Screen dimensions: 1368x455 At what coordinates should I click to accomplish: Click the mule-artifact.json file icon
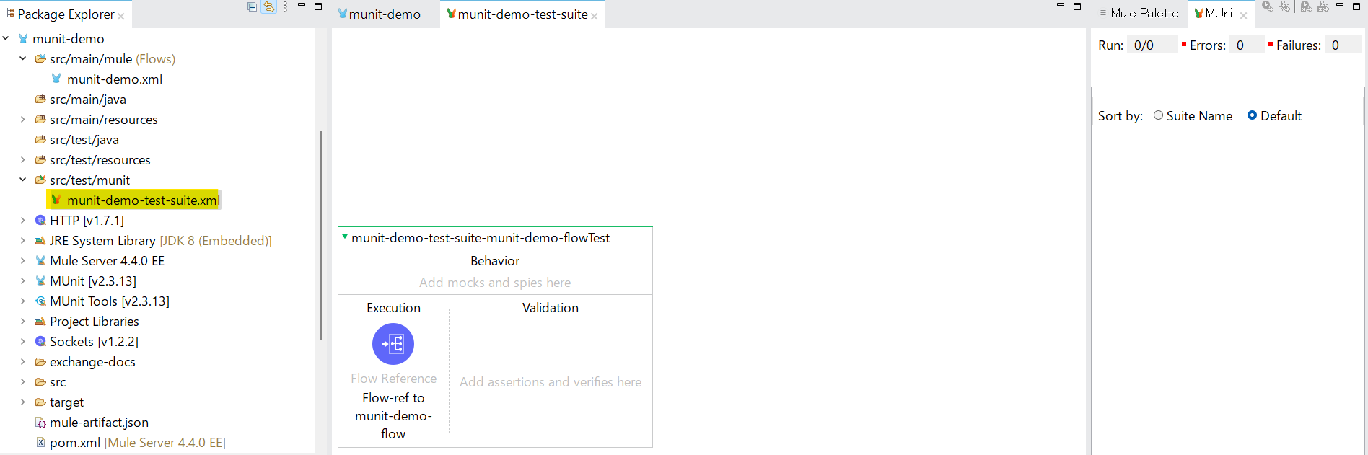tap(40, 422)
